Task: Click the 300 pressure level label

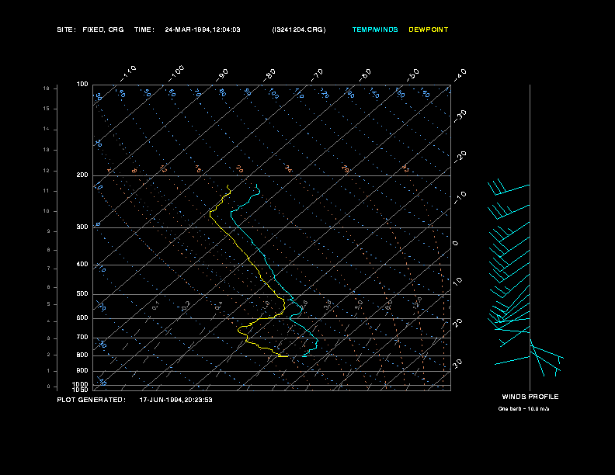Action: [x=82, y=227]
